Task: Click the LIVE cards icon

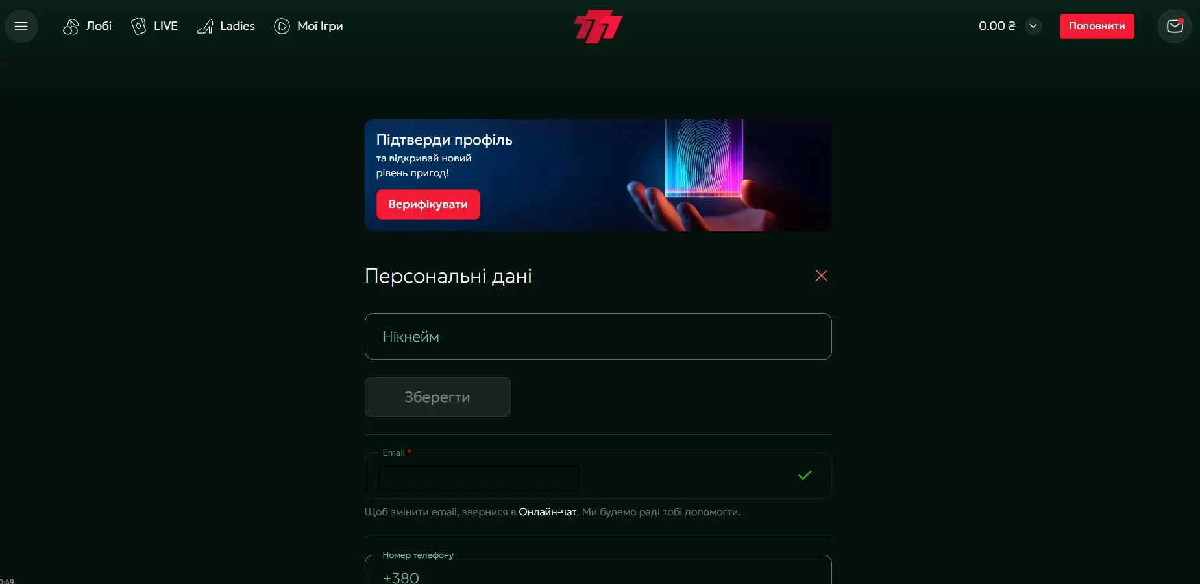Action: pos(138,26)
